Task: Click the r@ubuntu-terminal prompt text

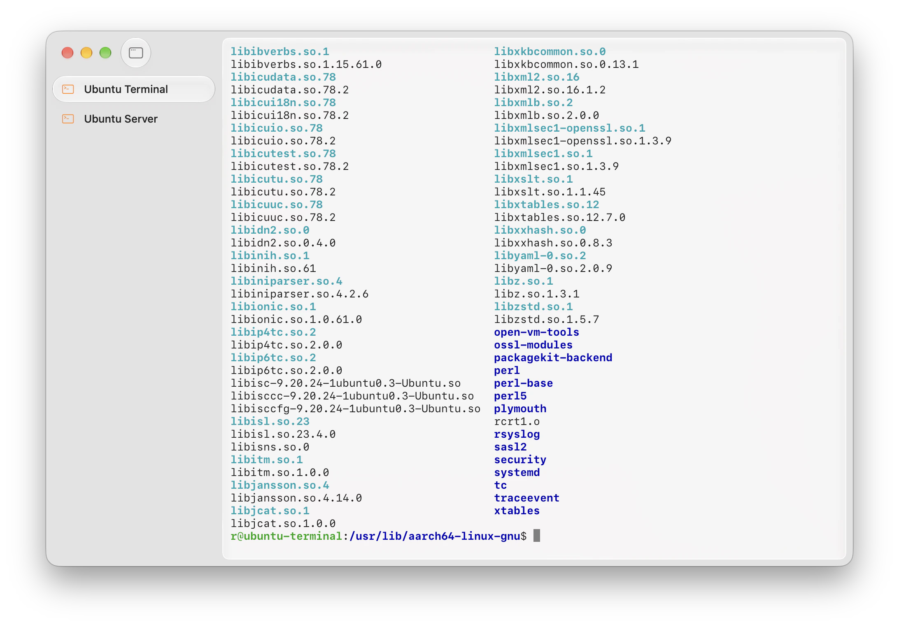Action: 286,536
